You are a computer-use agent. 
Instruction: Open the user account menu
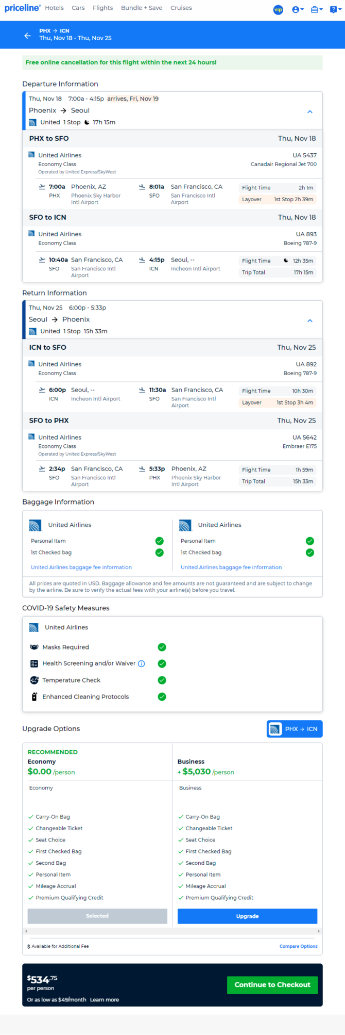[x=298, y=10]
